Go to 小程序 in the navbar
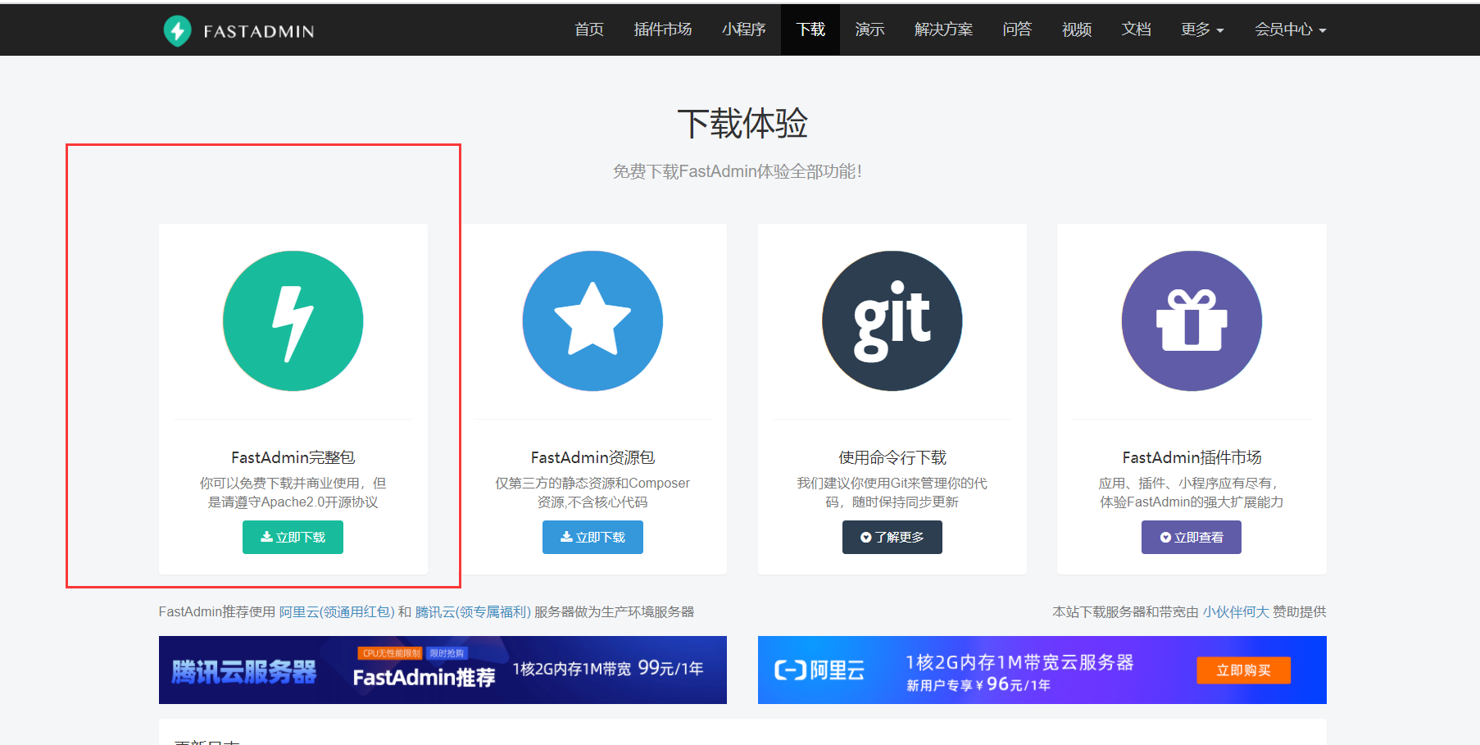The image size is (1480, 745). click(744, 30)
